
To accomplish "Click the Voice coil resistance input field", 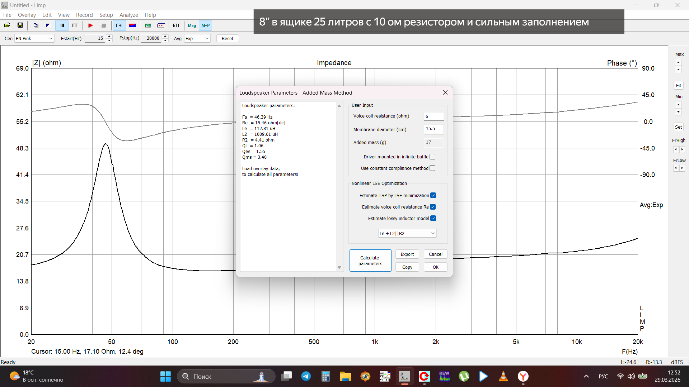I will coord(433,116).
